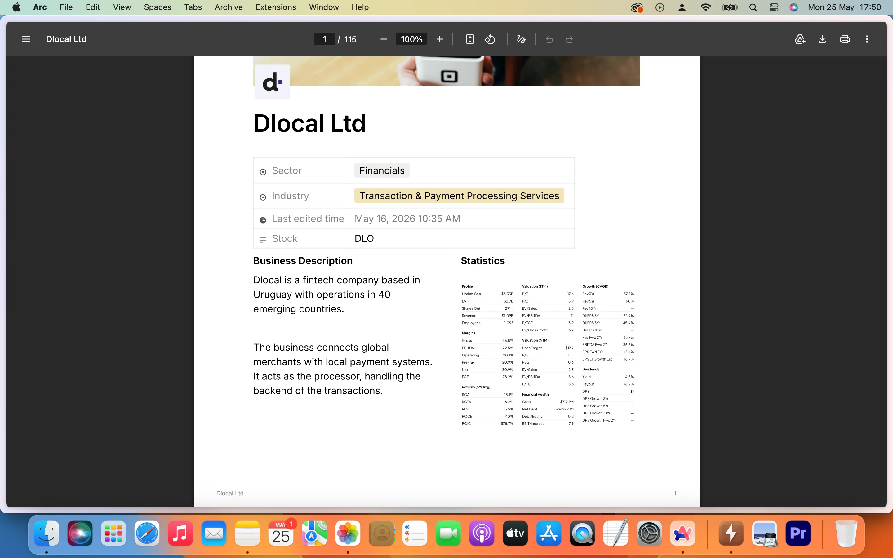Open the Help menu

coord(360,7)
